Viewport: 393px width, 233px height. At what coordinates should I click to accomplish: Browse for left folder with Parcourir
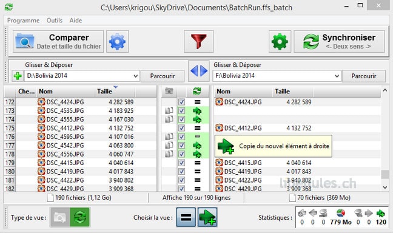[163, 76]
